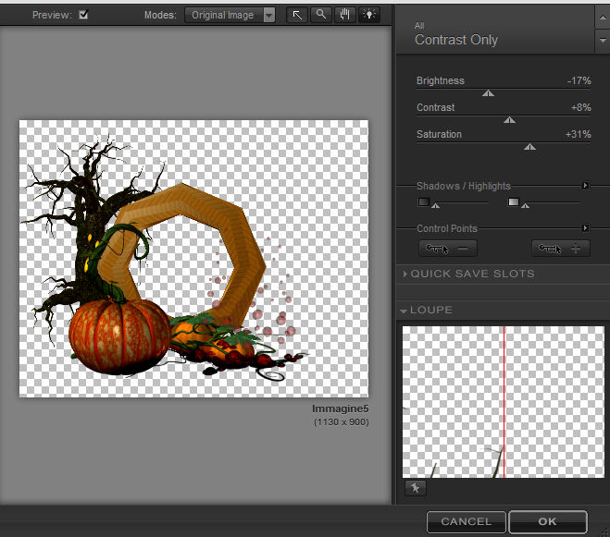The height and width of the screenshot is (537, 610).
Task: Activate the zoom magnifier tool
Action: tap(321, 15)
